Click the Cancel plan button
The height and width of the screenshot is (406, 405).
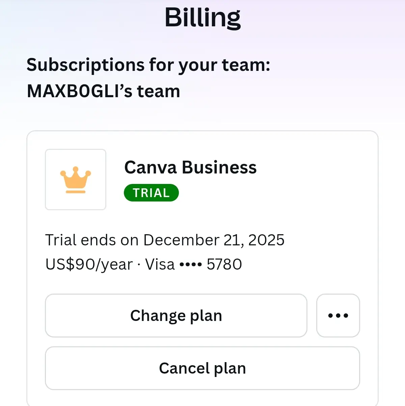pos(202,368)
